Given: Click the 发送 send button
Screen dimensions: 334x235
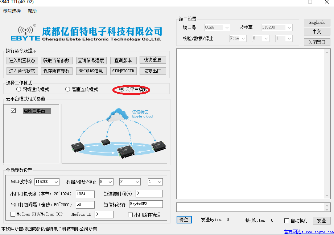Looking at the screenshot, I should (322, 220).
